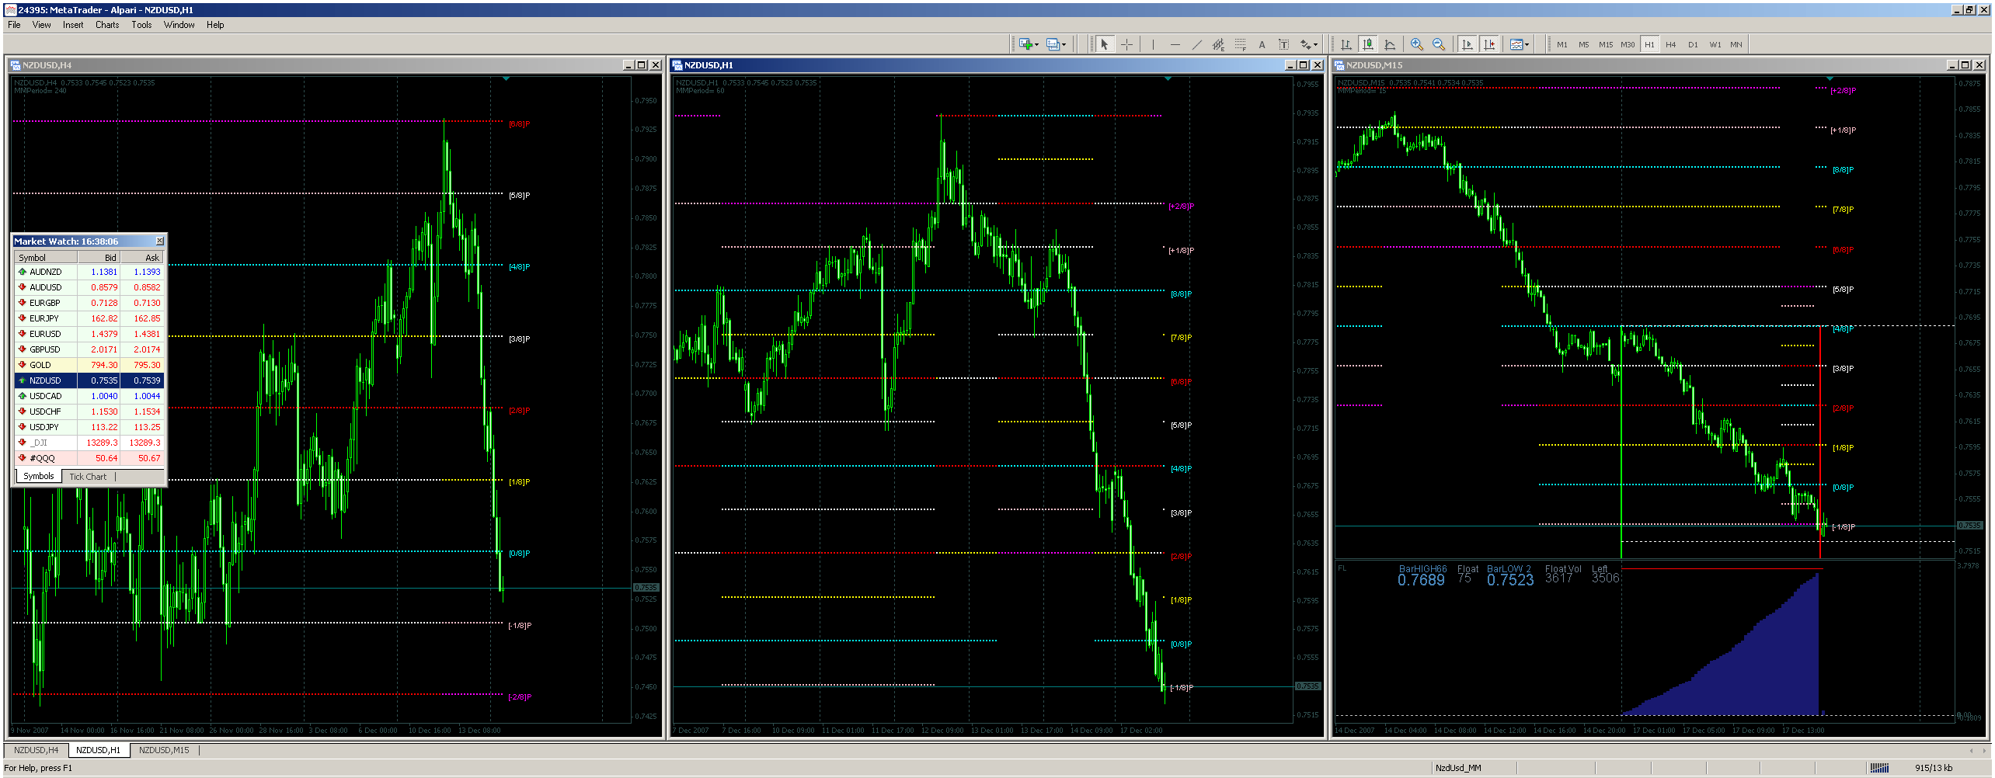The height and width of the screenshot is (778, 1995).
Task: Toggle Chart Shift button
Action: click(1488, 44)
